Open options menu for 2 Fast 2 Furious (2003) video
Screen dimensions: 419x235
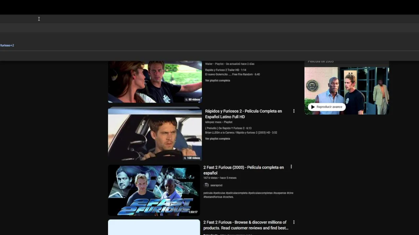pyautogui.click(x=291, y=167)
